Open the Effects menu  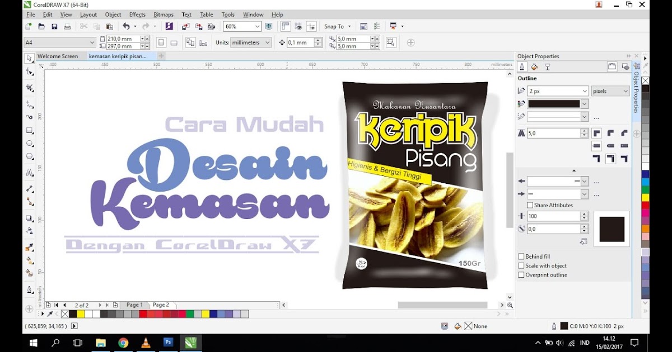[x=137, y=15]
